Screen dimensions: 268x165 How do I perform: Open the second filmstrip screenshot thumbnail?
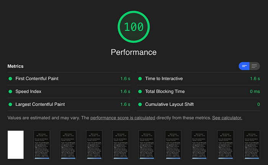42,145
